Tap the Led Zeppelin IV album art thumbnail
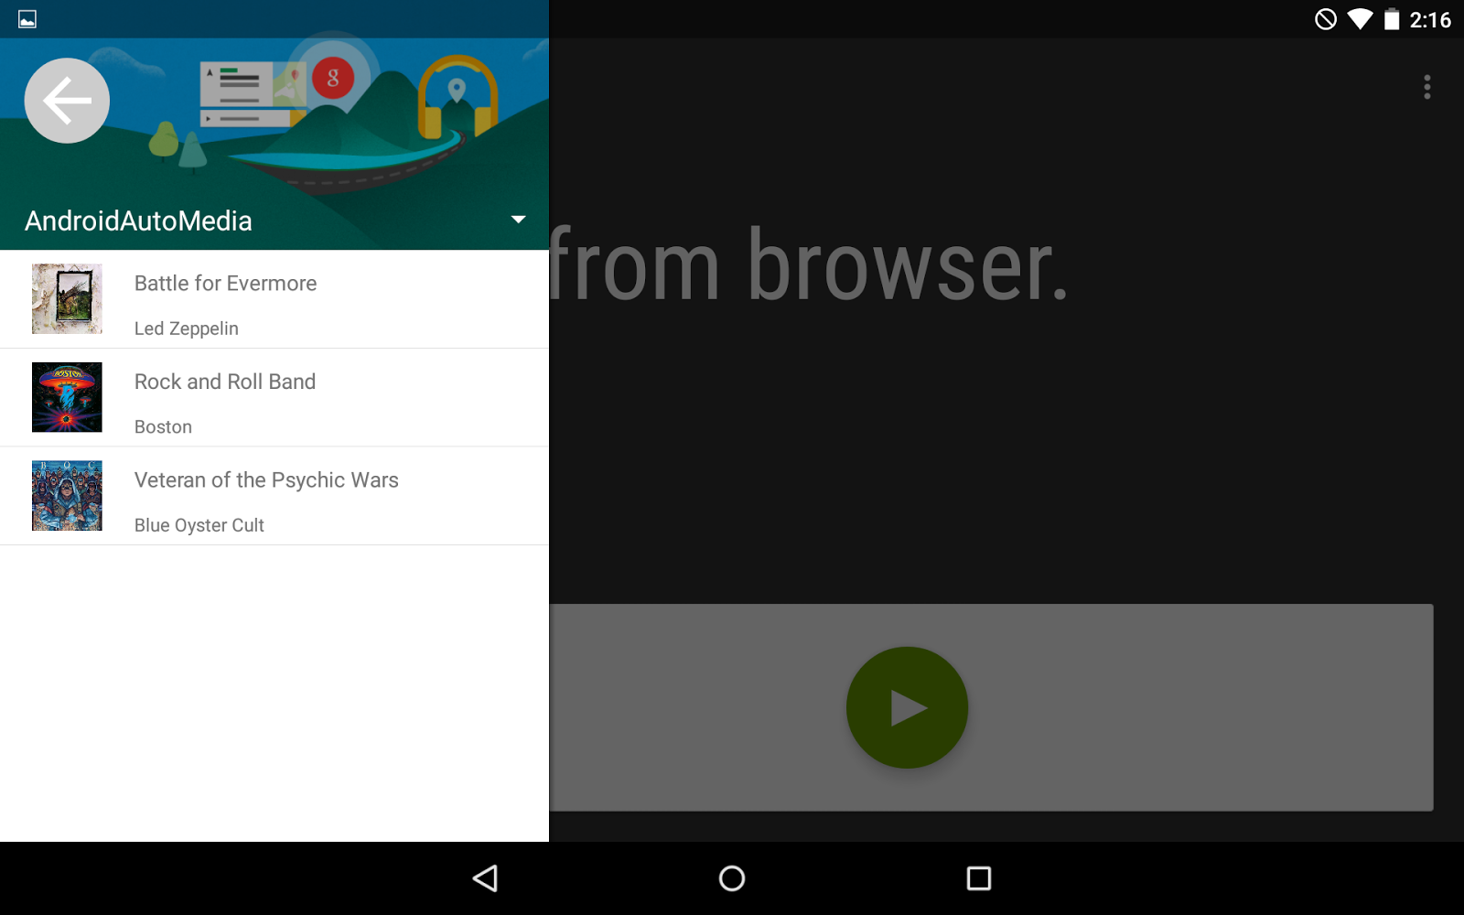 coord(66,298)
